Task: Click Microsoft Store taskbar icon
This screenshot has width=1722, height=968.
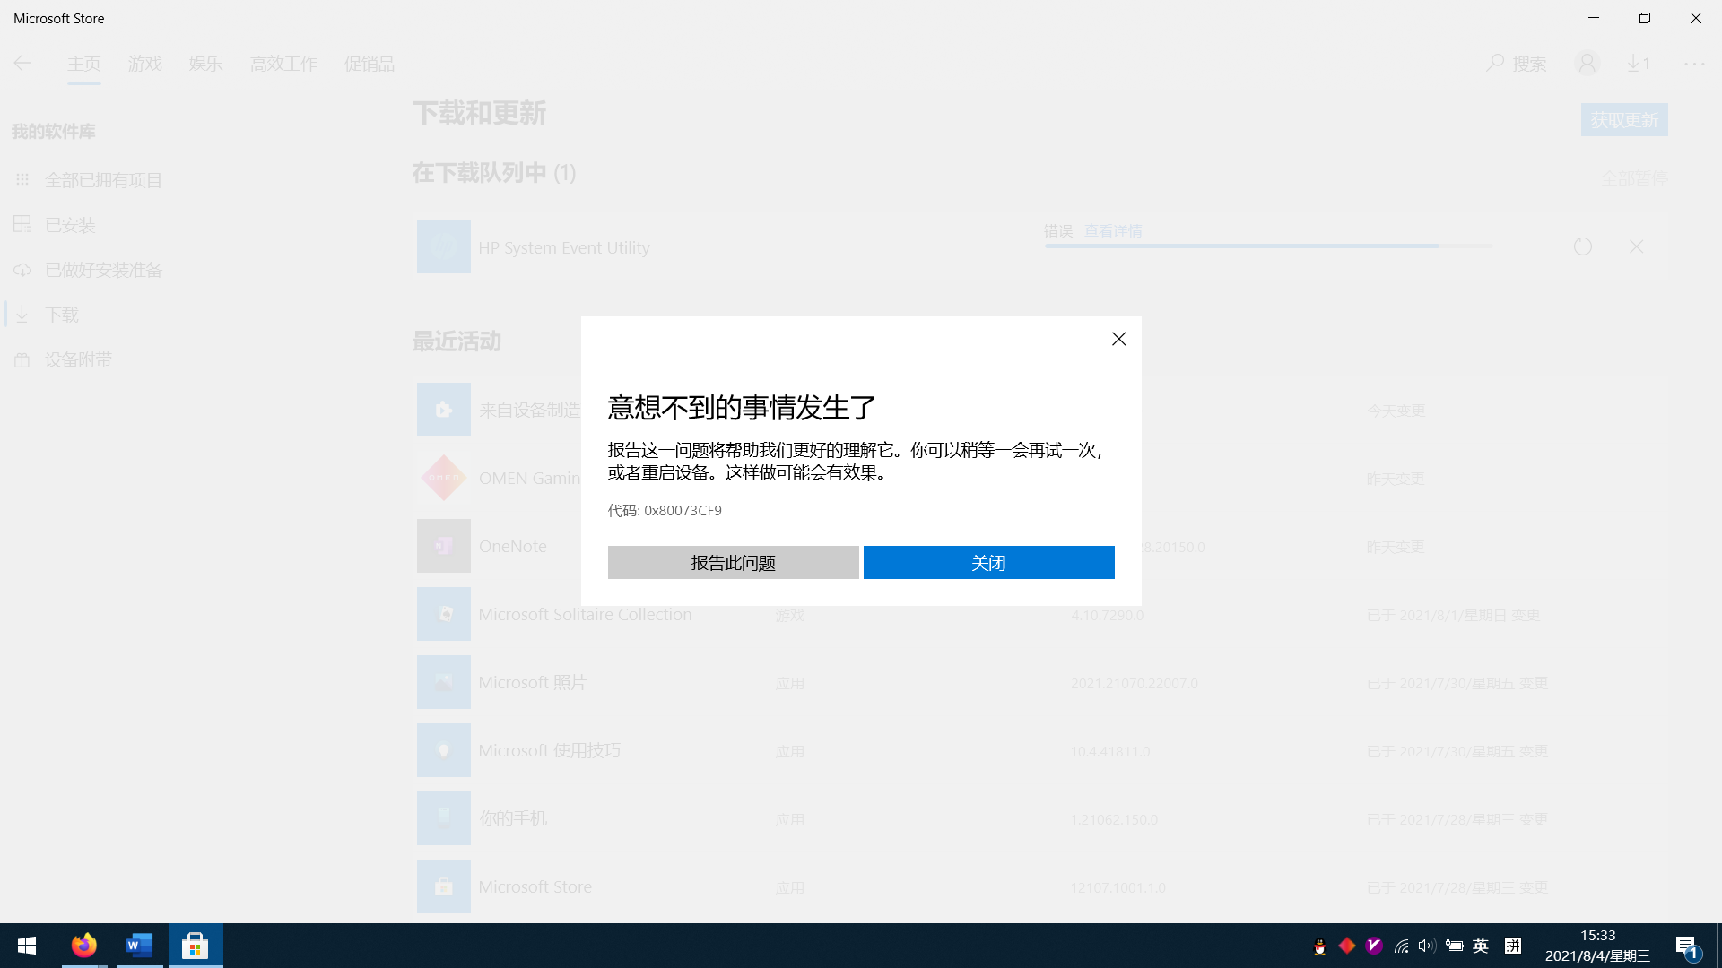Action: (x=196, y=946)
